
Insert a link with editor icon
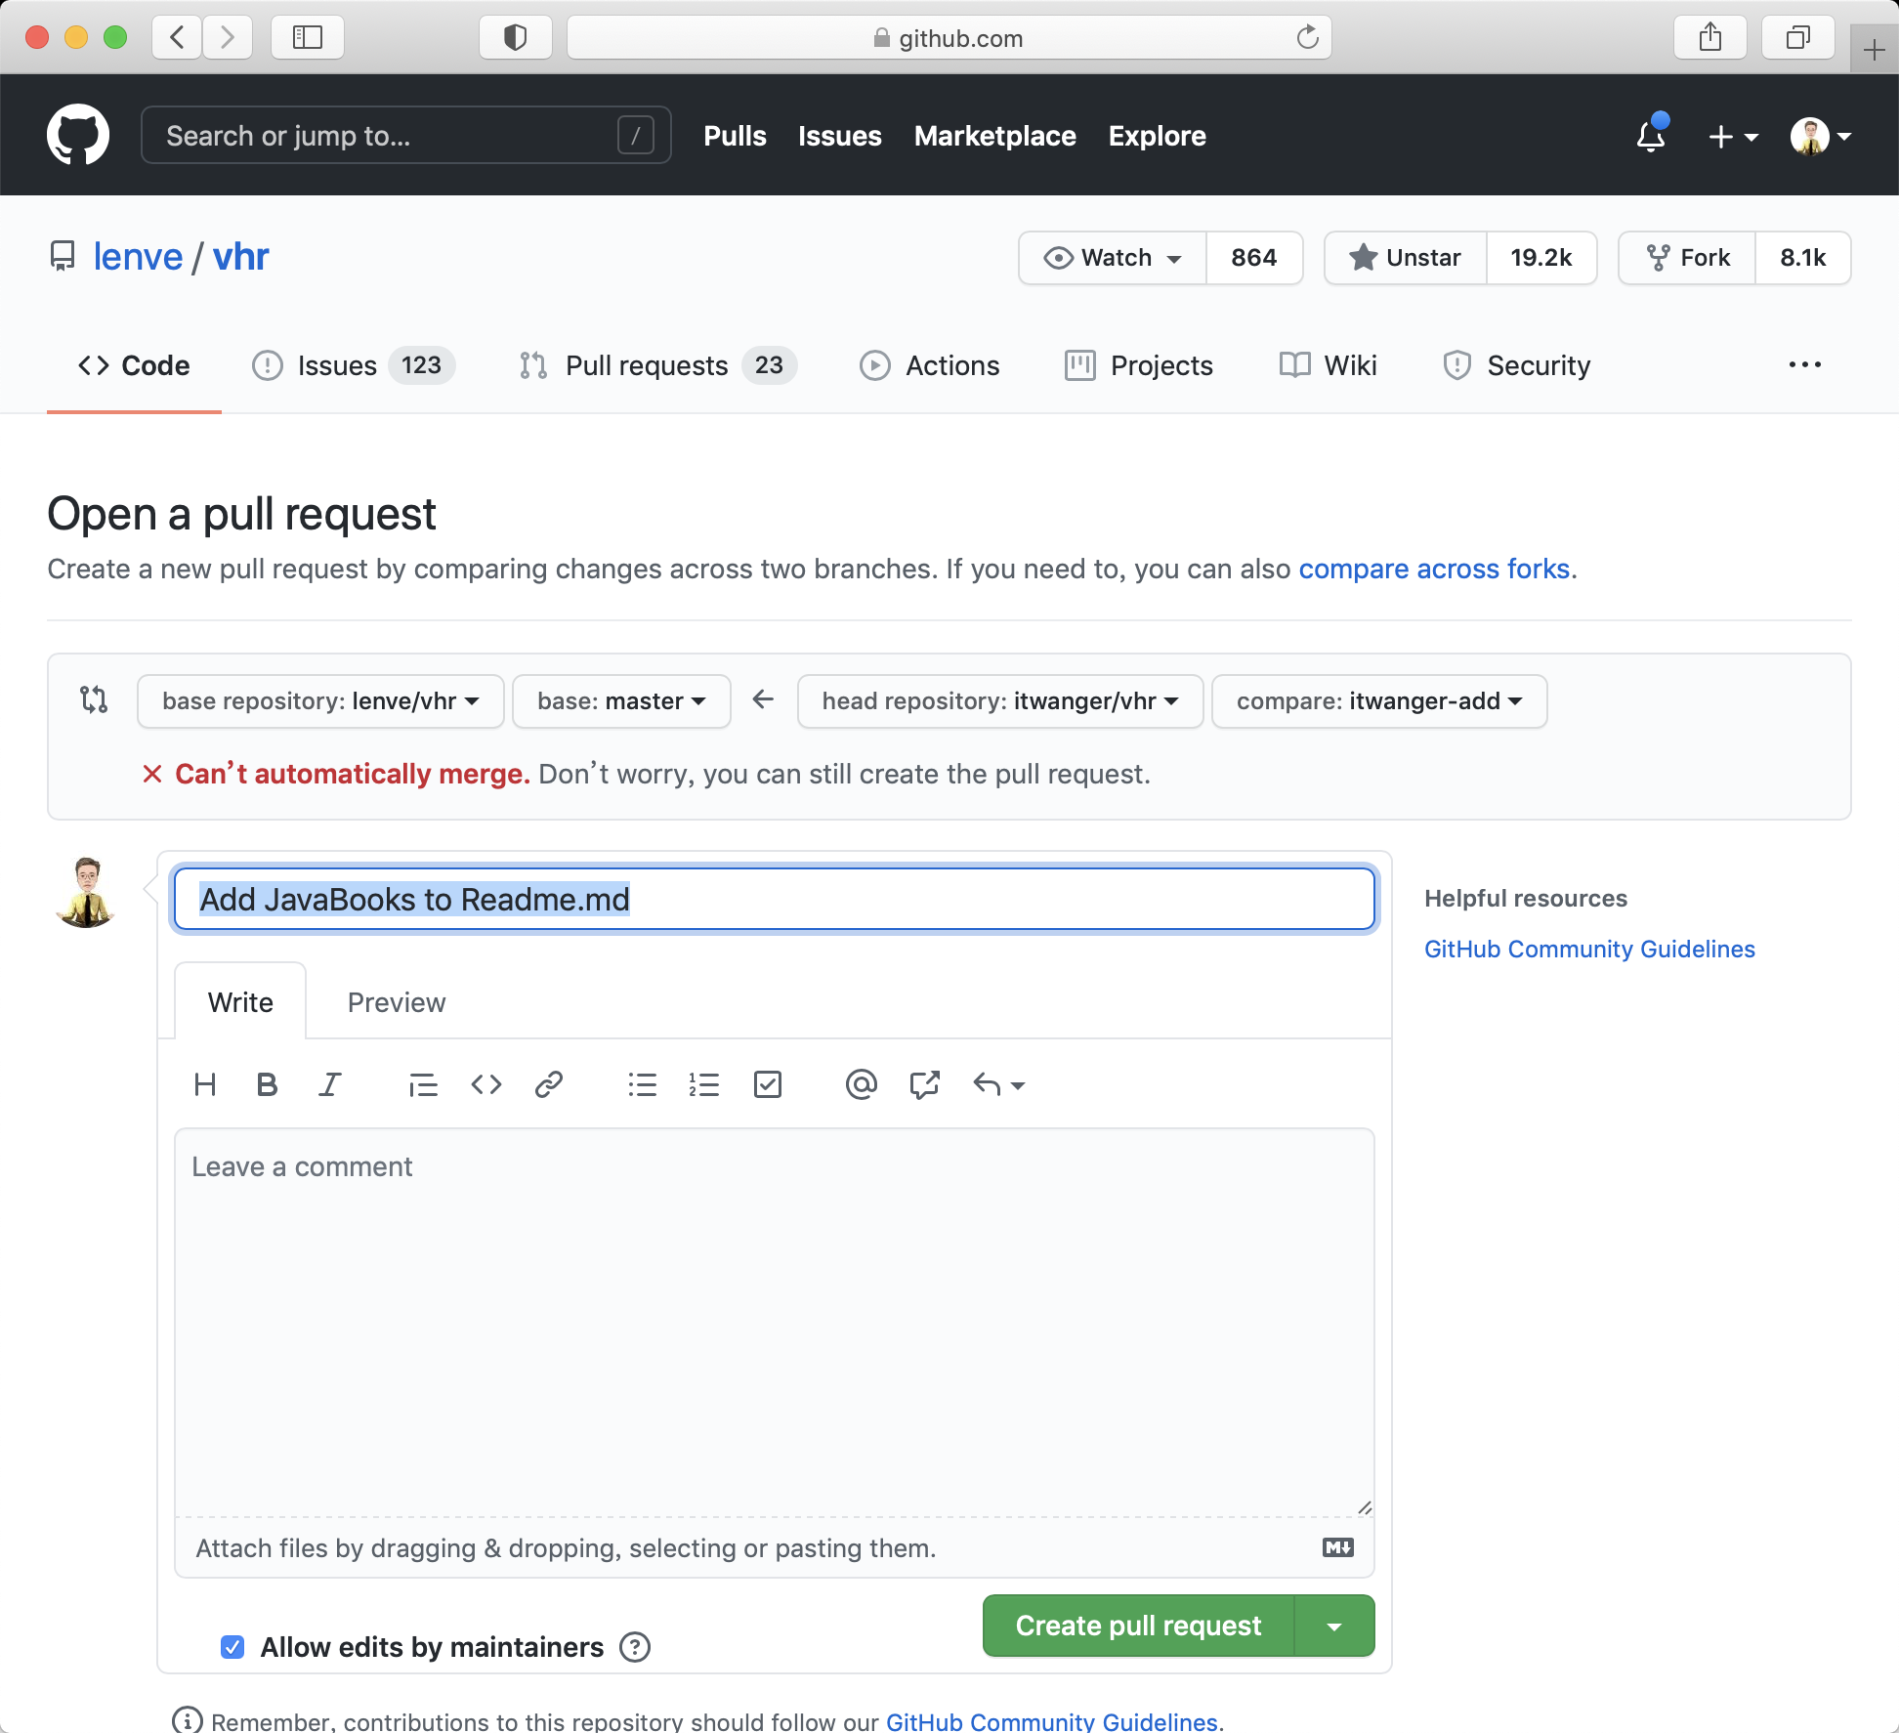pyautogui.click(x=549, y=1084)
